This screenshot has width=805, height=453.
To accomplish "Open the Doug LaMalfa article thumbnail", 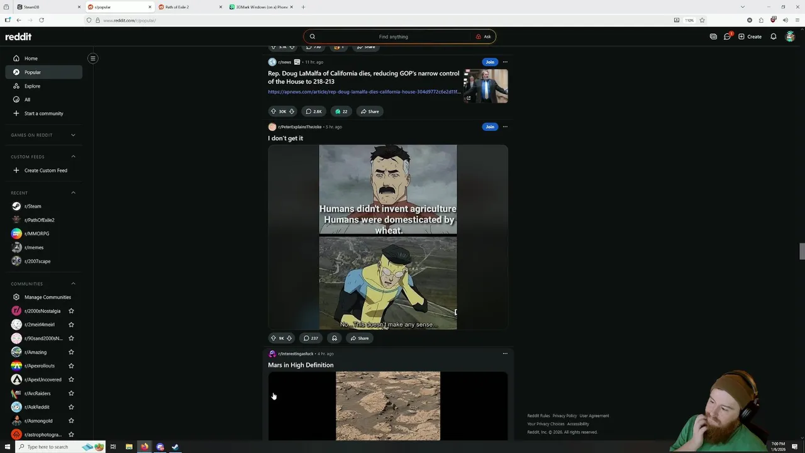I will click(x=486, y=86).
